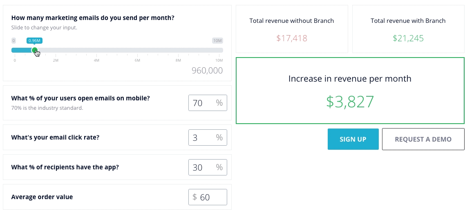Click the $21,245 revenue with Branch value
Image resolution: width=465 pixels, height=213 pixels.
[x=408, y=38]
